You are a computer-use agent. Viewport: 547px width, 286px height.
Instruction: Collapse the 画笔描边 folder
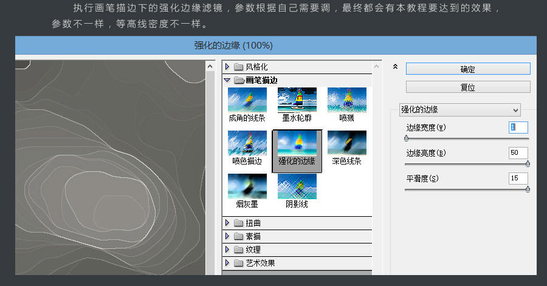227,80
